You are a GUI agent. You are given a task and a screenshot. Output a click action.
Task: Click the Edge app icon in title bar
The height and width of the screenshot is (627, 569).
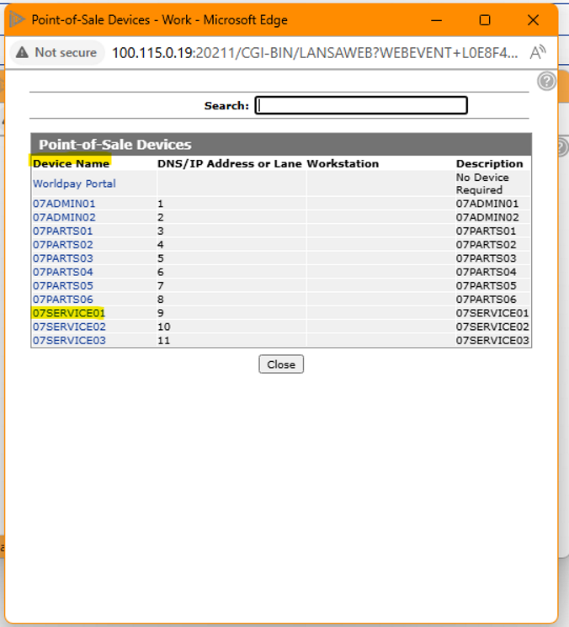pos(18,19)
